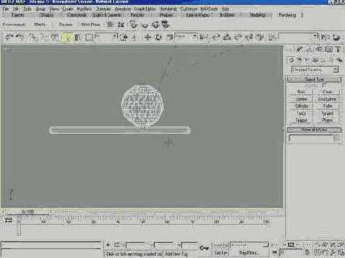Click the Torus primitive button
Viewport: 345px width, 258px height.
tap(301, 113)
